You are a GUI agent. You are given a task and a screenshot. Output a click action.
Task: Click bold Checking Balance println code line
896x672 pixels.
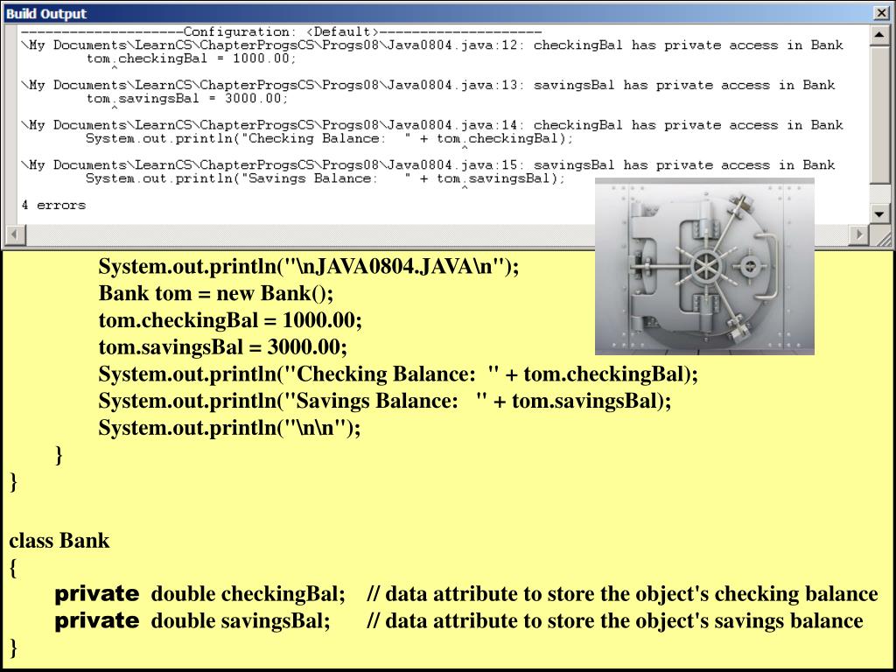398,374
